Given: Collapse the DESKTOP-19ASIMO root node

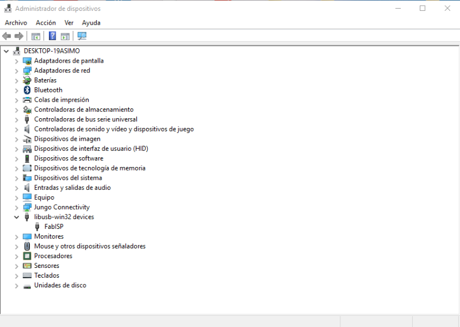Looking at the screenshot, I should [6, 51].
